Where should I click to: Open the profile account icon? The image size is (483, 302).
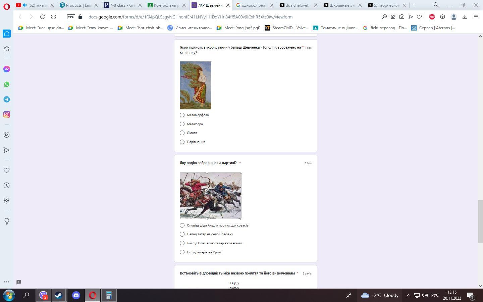click(x=454, y=17)
